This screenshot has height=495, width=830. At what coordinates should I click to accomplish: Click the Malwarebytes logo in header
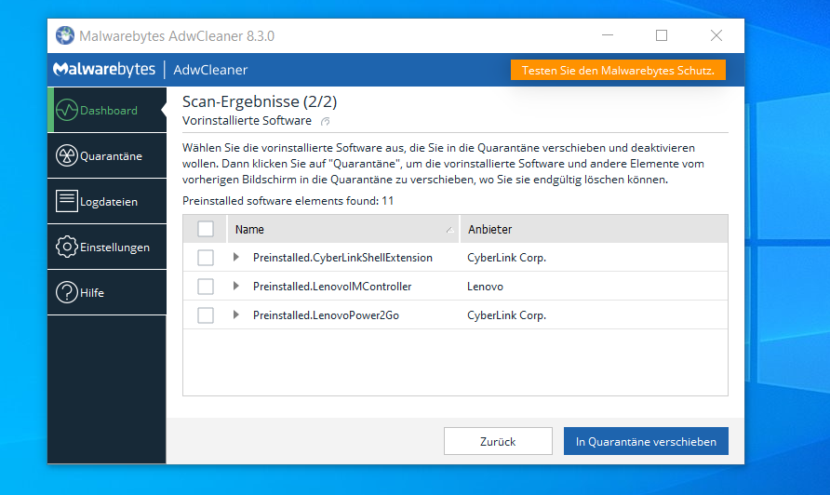point(104,70)
